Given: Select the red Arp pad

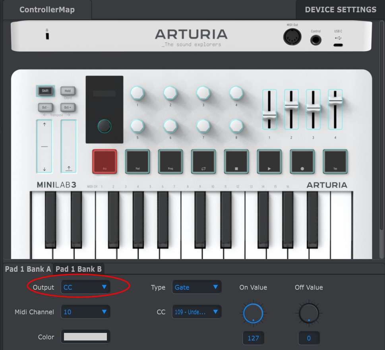Looking at the screenshot, I should point(104,161).
